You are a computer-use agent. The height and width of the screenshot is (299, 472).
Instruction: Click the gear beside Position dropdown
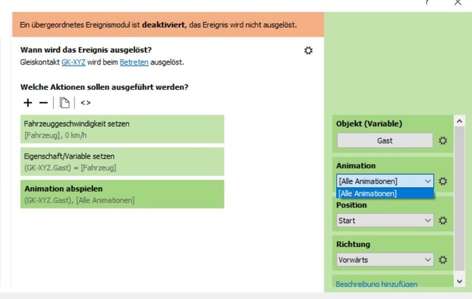point(443,220)
